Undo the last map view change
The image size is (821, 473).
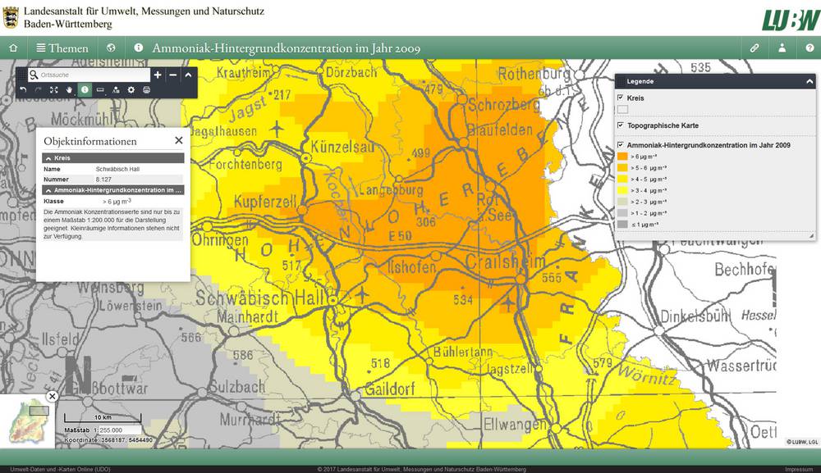coord(23,89)
